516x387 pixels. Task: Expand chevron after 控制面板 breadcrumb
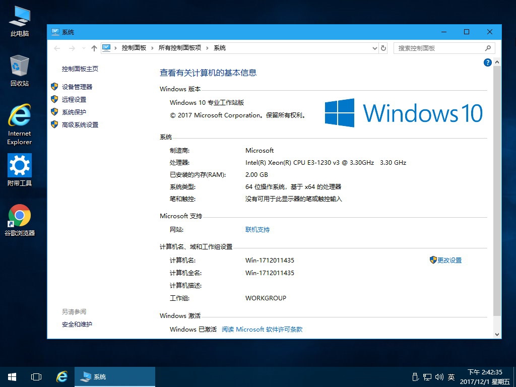tap(152, 48)
